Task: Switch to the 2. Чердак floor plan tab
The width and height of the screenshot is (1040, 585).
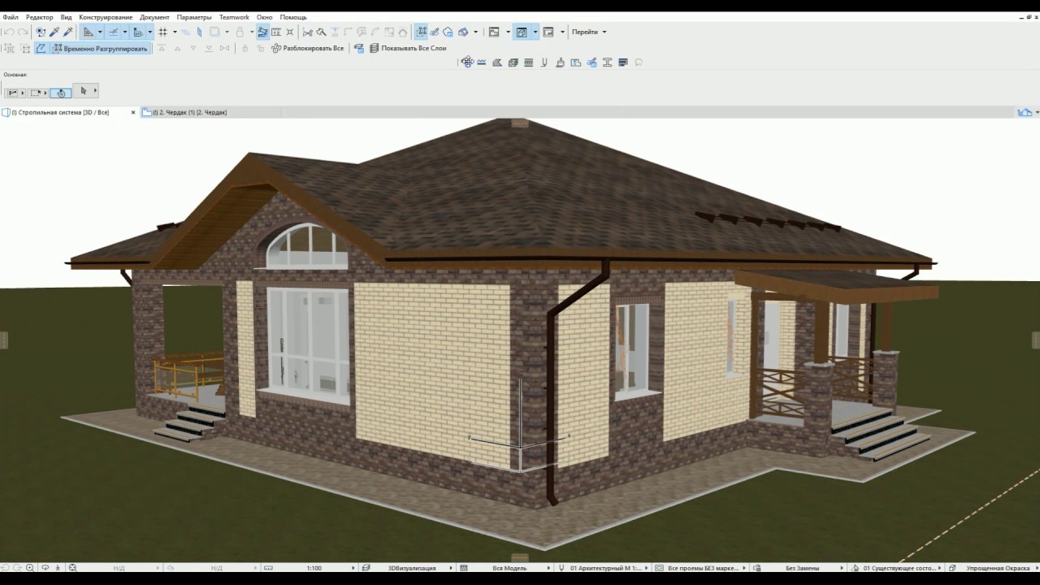Action: 192,112
